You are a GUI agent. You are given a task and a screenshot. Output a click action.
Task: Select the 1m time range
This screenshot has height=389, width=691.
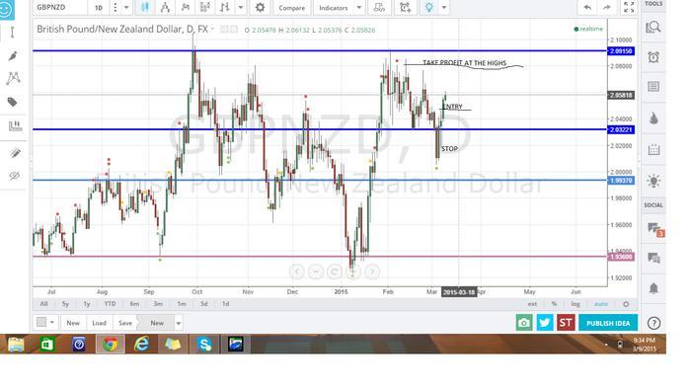click(x=181, y=303)
